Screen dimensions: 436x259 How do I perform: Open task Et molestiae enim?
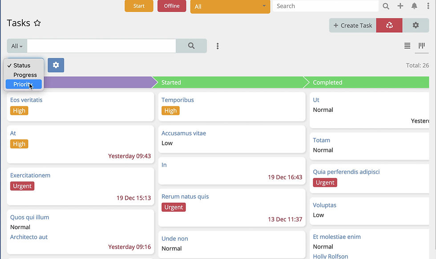[x=337, y=237]
